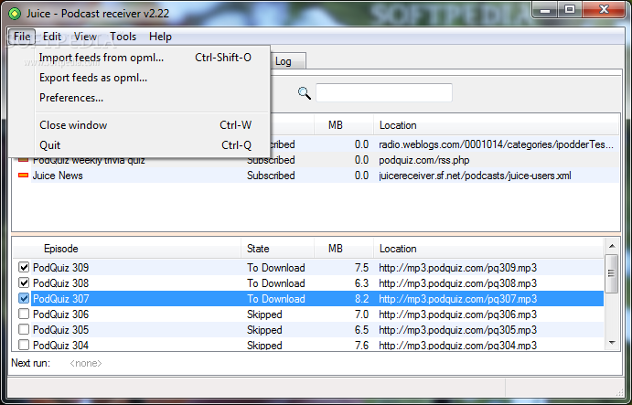Click pq307.mp3 episode URL
This screenshot has height=405, width=632.
[458, 299]
